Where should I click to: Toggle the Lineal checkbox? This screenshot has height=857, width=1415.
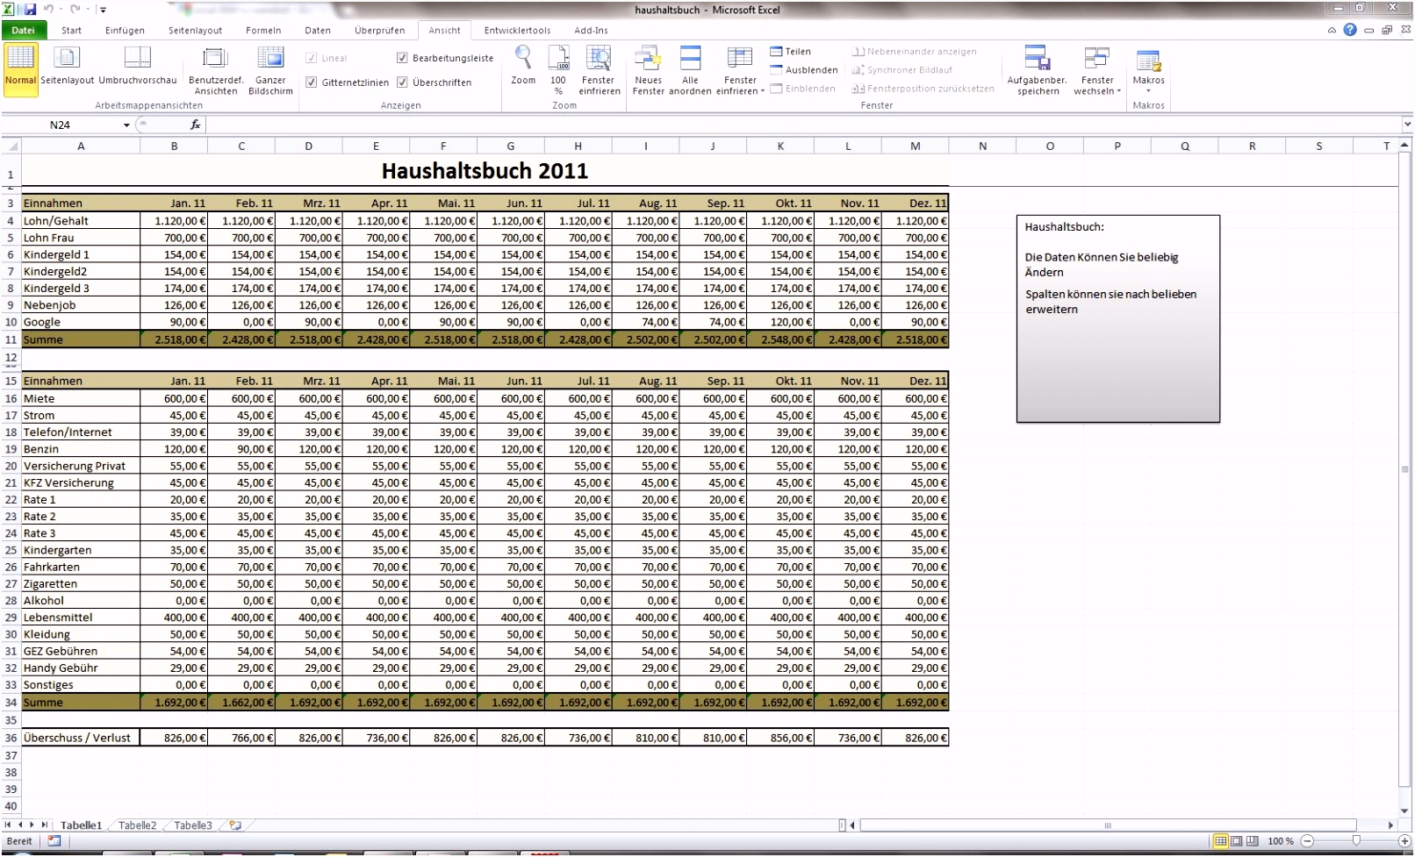pos(312,58)
